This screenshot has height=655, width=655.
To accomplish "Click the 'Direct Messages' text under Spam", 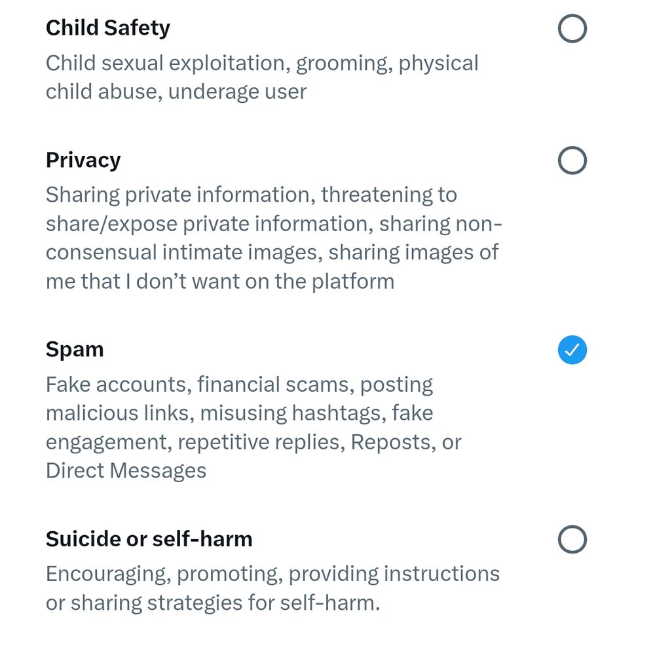I will [x=126, y=471].
